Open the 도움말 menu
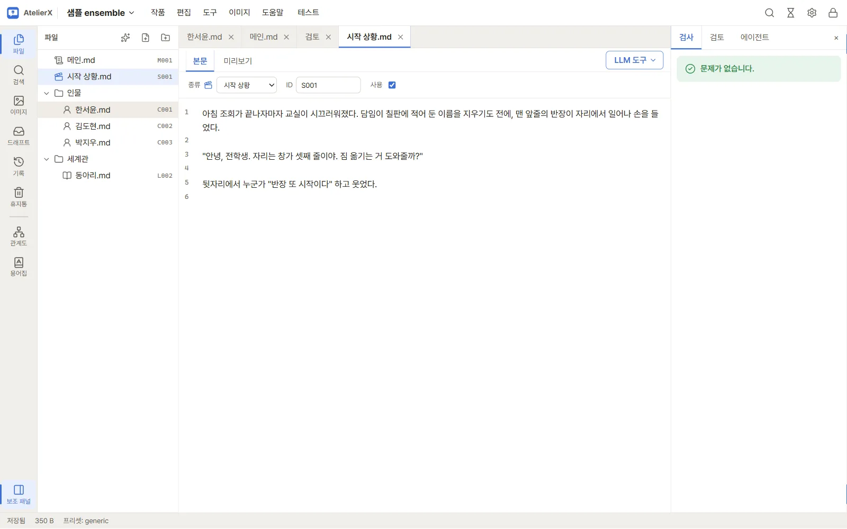 273,13
